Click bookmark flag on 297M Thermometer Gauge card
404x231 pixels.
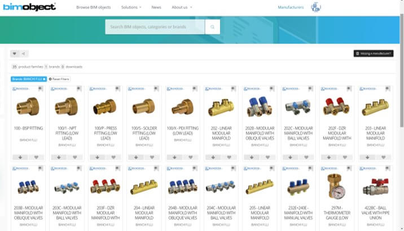click(x=349, y=168)
